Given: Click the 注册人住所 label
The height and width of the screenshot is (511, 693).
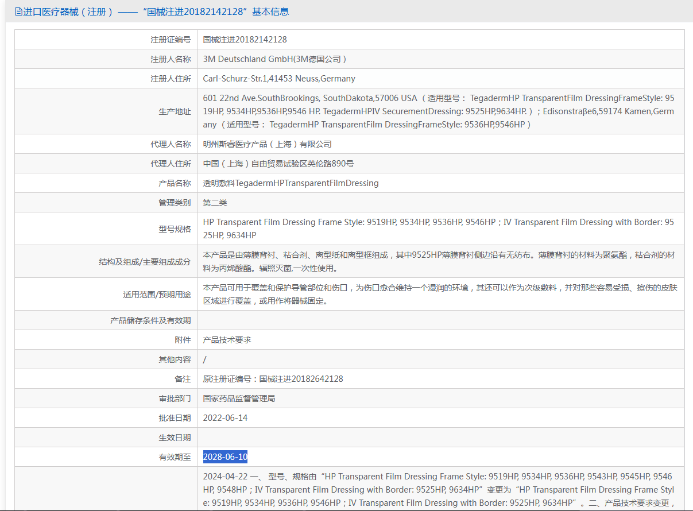Looking at the screenshot, I should point(171,79).
